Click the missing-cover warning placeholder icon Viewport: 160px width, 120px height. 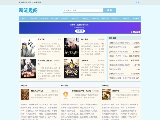pos(66,95)
